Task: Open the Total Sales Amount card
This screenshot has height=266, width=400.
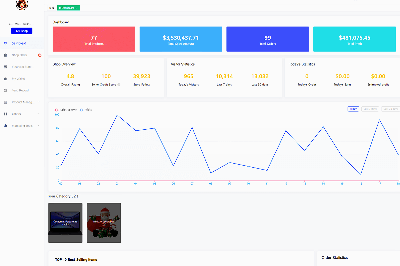Action: click(x=181, y=39)
